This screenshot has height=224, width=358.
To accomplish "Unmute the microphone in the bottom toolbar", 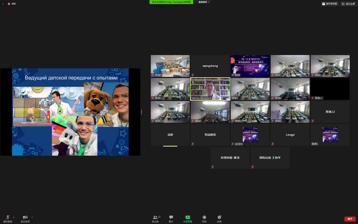I will coord(8,217).
